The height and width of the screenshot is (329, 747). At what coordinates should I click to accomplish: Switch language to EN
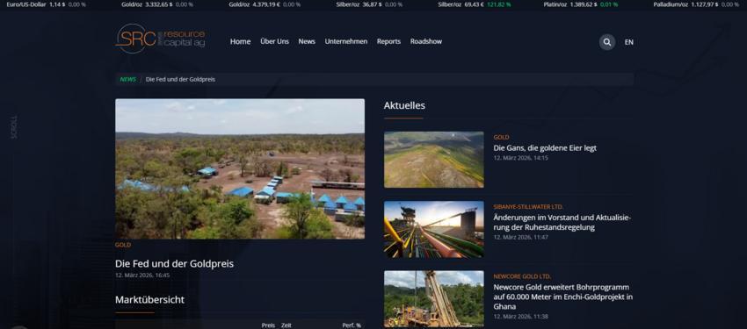click(629, 42)
